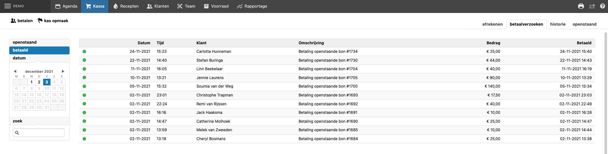Viewport: 608px width, 154px height.
Task: Click the zoek search input field
Action: click(x=39, y=133)
